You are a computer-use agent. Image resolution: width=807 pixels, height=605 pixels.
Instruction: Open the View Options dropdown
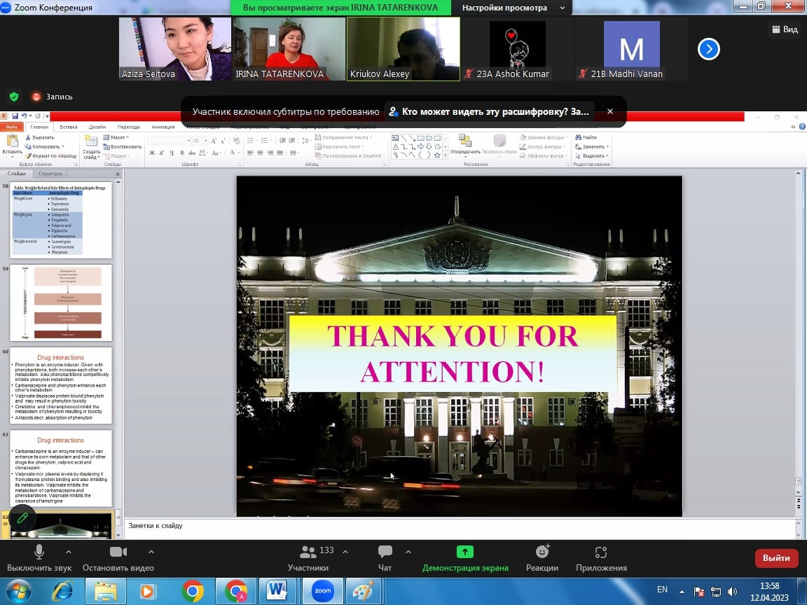click(x=512, y=8)
